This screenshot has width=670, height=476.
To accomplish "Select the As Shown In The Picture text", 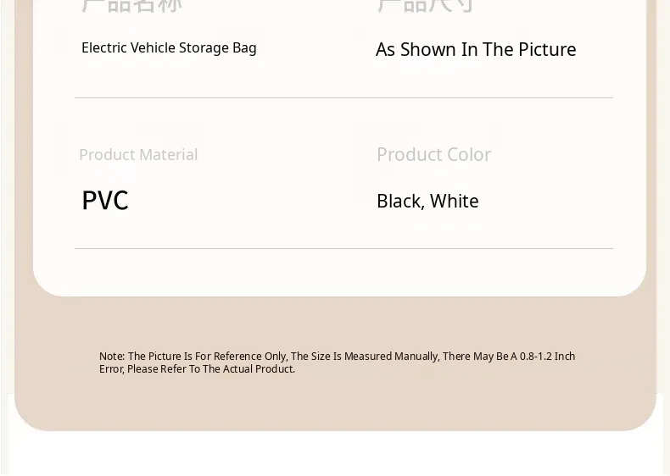I will click(476, 49).
